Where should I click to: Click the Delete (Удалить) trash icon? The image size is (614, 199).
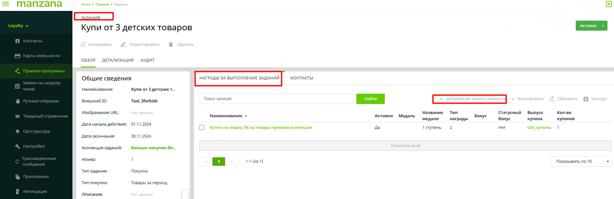coord(171,45)
